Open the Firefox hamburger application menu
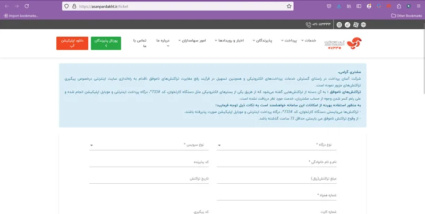The height and width of the screenshot is (214, 425). [x=419, y=6]
